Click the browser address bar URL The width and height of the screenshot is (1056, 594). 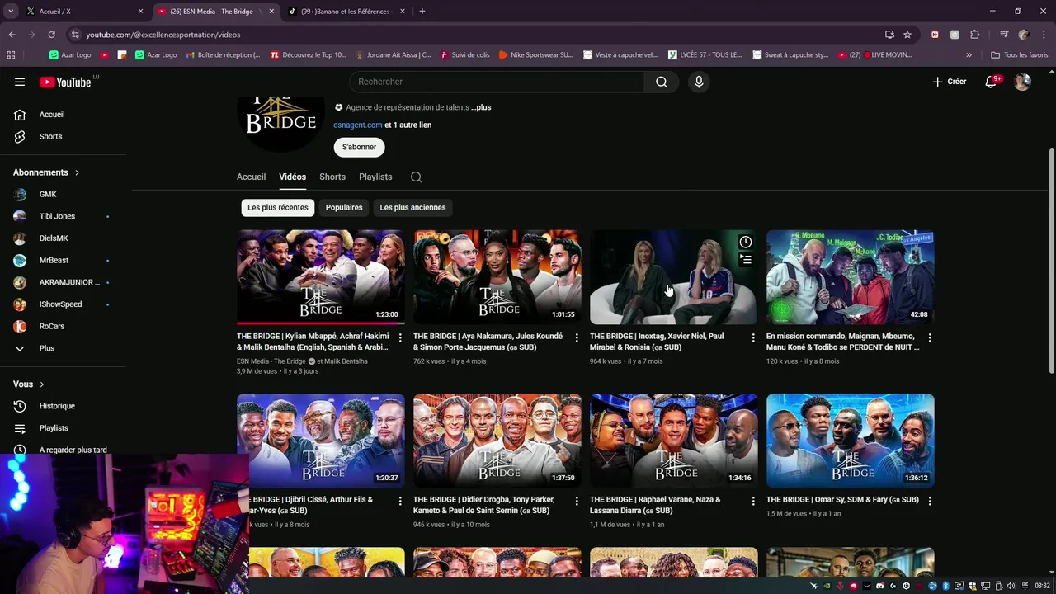pyautogui.click(x=163, y=35)
